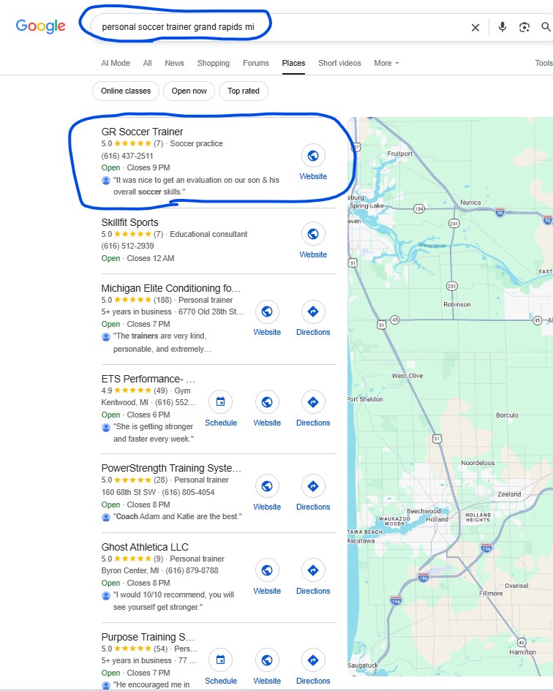The height and width of the screenshot is (691, 553).
Task: Start voice search with microphone icon
Action: point(503,27)
